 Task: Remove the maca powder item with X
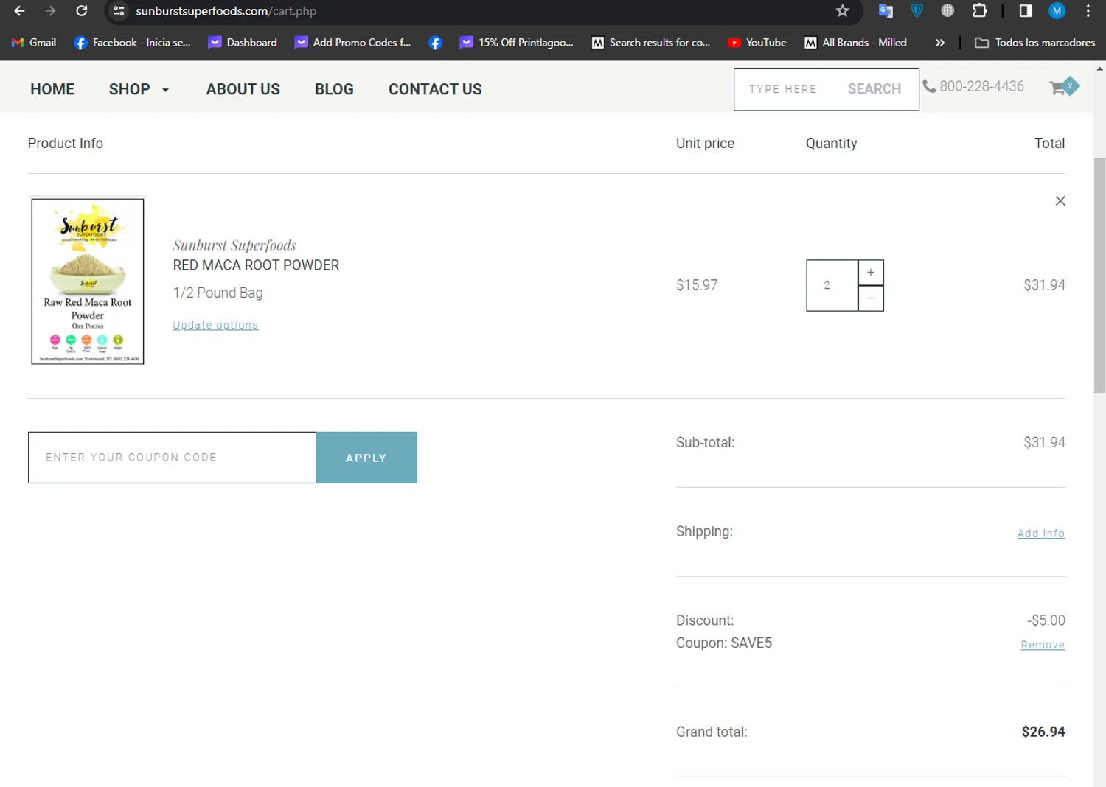pyautogui.click(x=1060, y=201)
